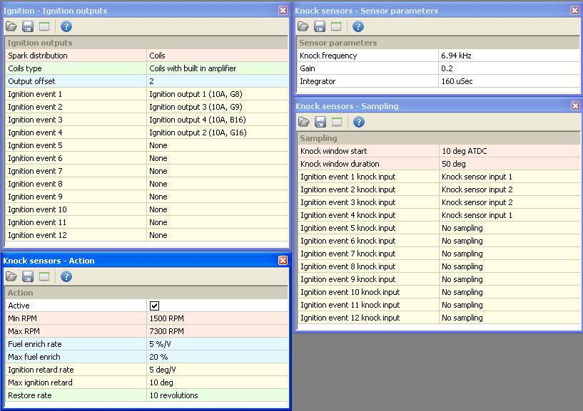Close the Ignition outputs window
The width and height of the screenshot is (583, 411).
(283, 11)
